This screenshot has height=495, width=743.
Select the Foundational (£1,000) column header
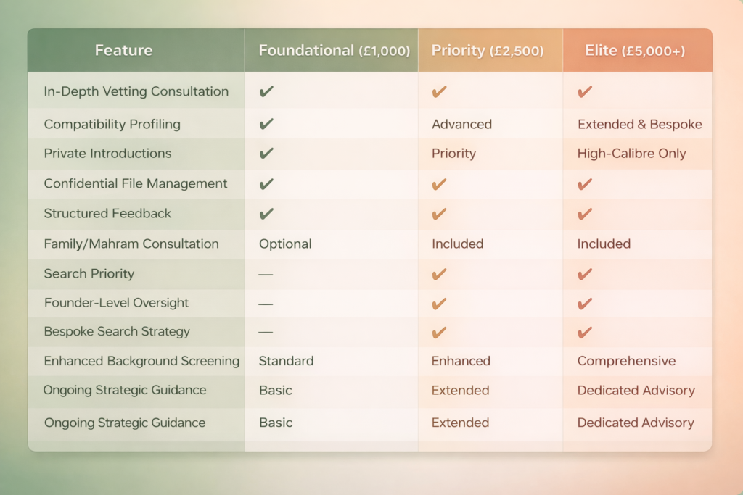pos(334,51)
